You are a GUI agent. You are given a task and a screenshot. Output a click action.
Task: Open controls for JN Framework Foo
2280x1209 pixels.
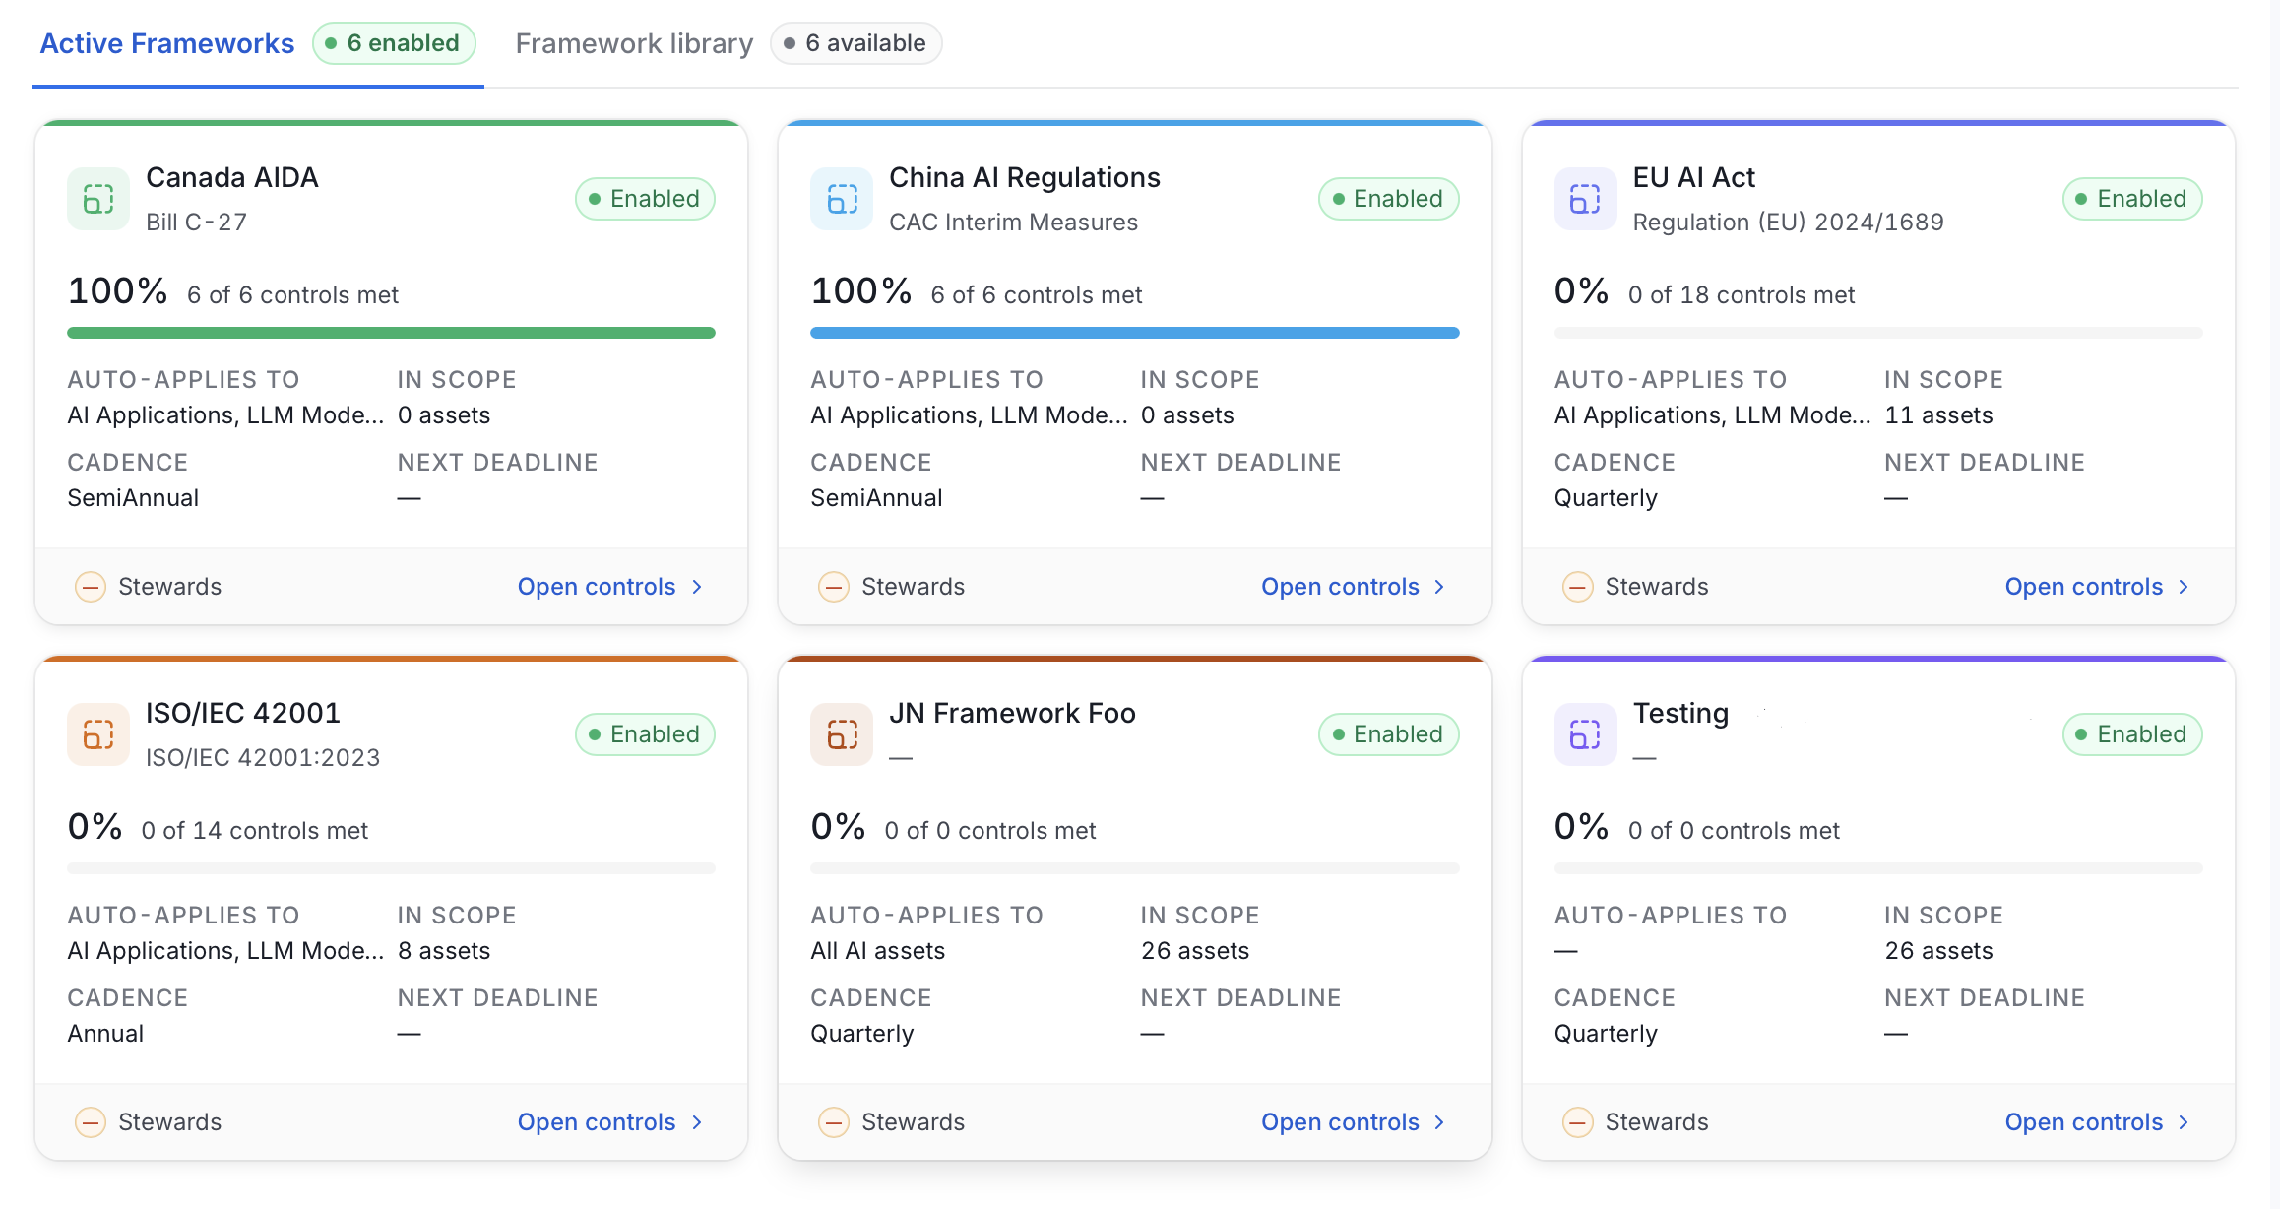(1354, 1122)
